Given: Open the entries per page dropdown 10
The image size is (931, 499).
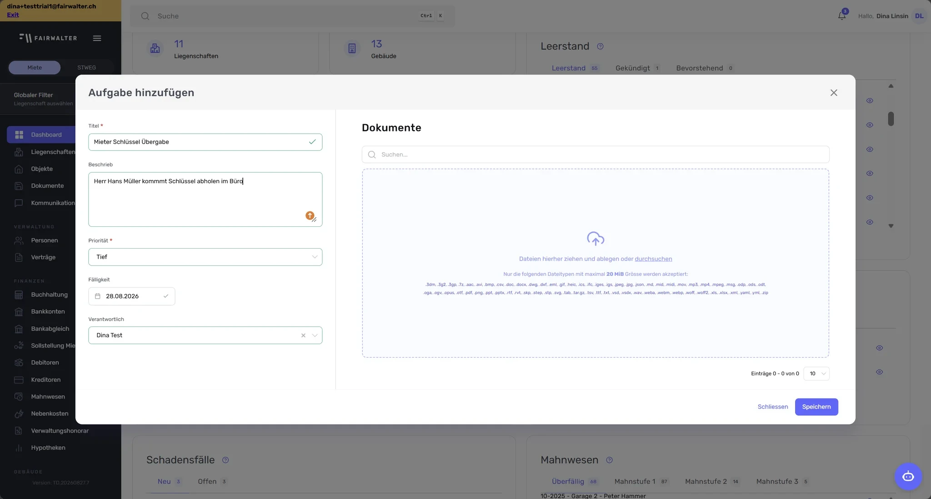Looking at the screenshot, I should 816,374.
